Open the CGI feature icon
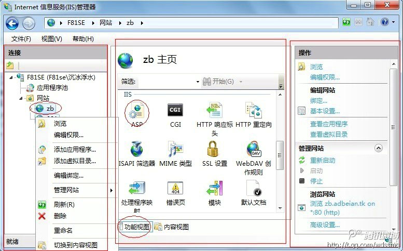403x251 pixels. click(175, 110)
